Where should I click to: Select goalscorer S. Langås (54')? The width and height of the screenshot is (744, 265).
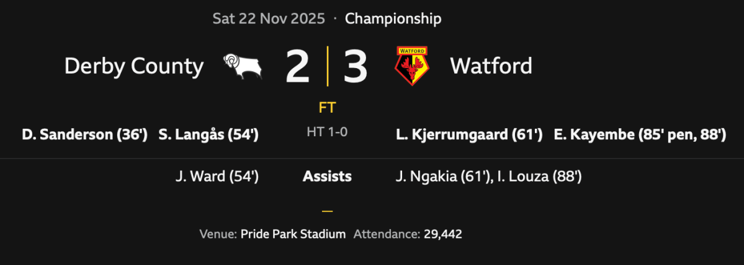click(x=208, y=135)
